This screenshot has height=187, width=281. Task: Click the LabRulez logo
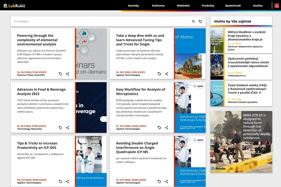14,6
